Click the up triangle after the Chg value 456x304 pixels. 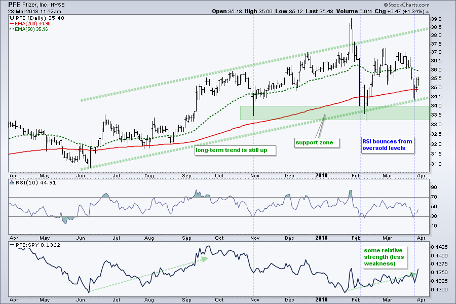[x=427, y=12]
